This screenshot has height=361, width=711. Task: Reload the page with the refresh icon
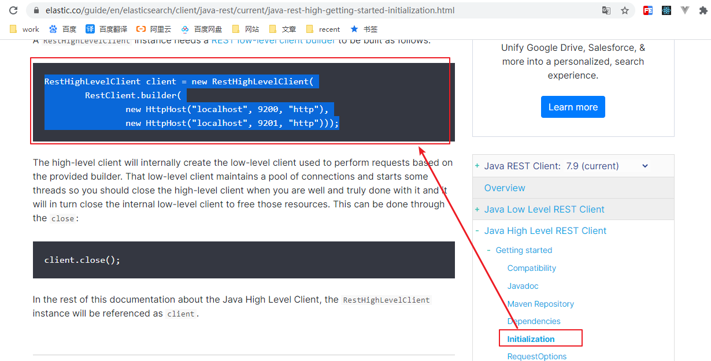(x=13, y=10)
